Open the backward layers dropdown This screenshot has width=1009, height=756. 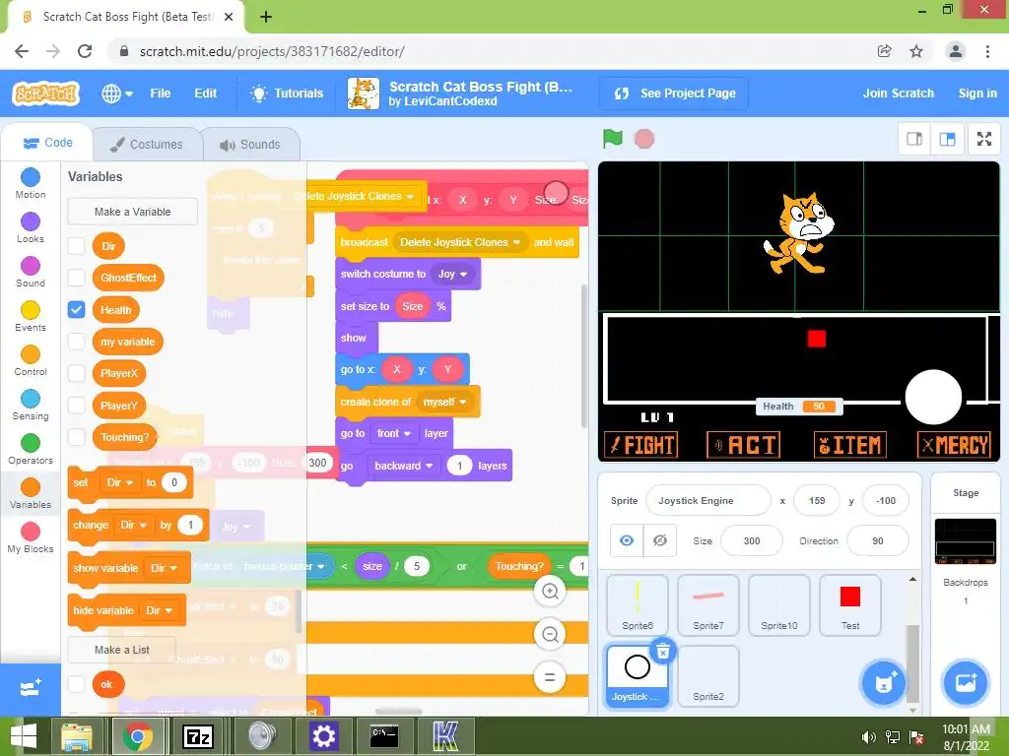pos(404,466)
